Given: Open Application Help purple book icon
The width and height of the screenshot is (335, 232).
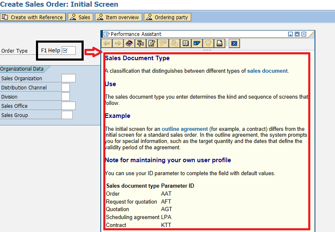Looking at the screenshot, I should 129,43.
